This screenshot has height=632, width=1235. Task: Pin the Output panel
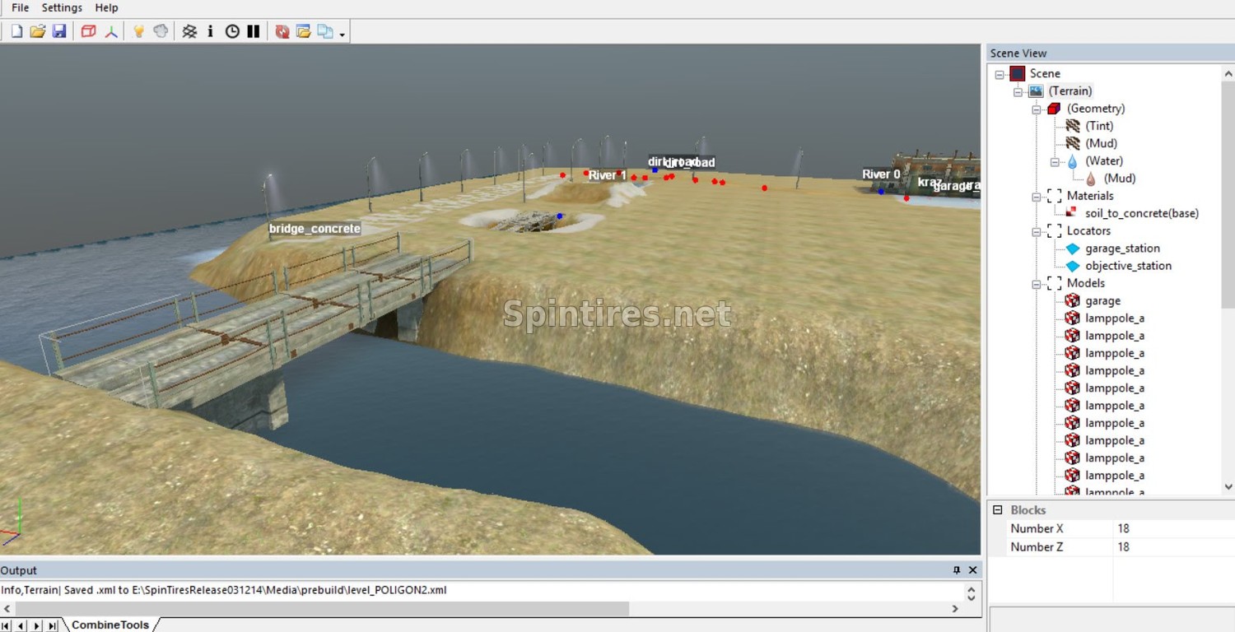coord(957,570)
